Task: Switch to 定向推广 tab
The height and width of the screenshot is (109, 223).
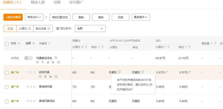Action: click(76, 2)
